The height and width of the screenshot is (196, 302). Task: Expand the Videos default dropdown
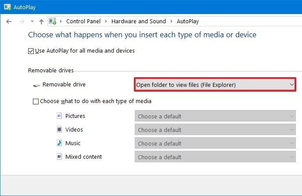(215, 130)
